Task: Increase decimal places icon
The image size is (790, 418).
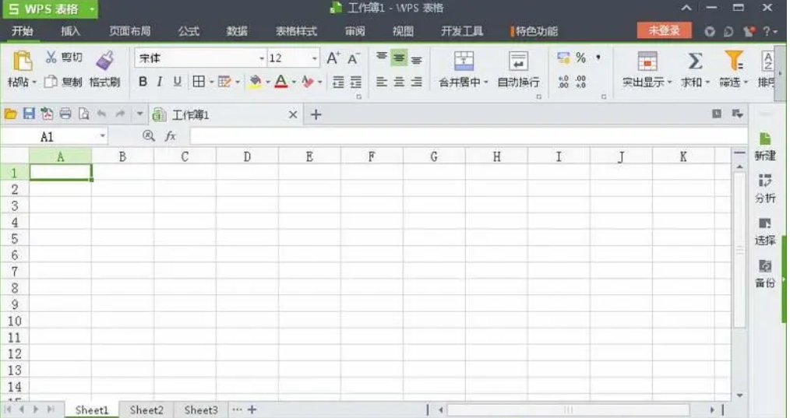Action: [x=563, y=82]
